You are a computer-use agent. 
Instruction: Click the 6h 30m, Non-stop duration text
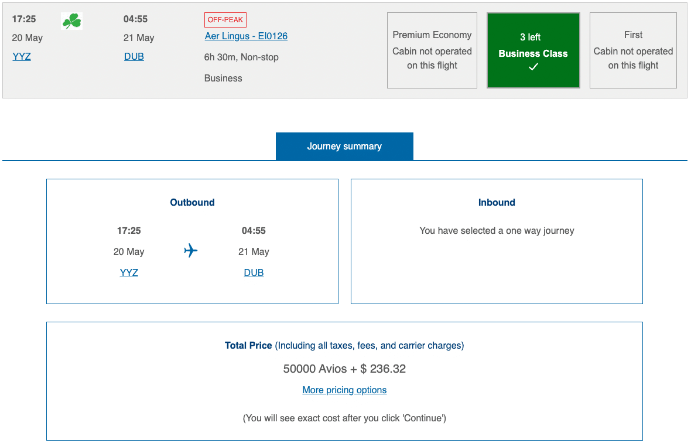(241, 57)
